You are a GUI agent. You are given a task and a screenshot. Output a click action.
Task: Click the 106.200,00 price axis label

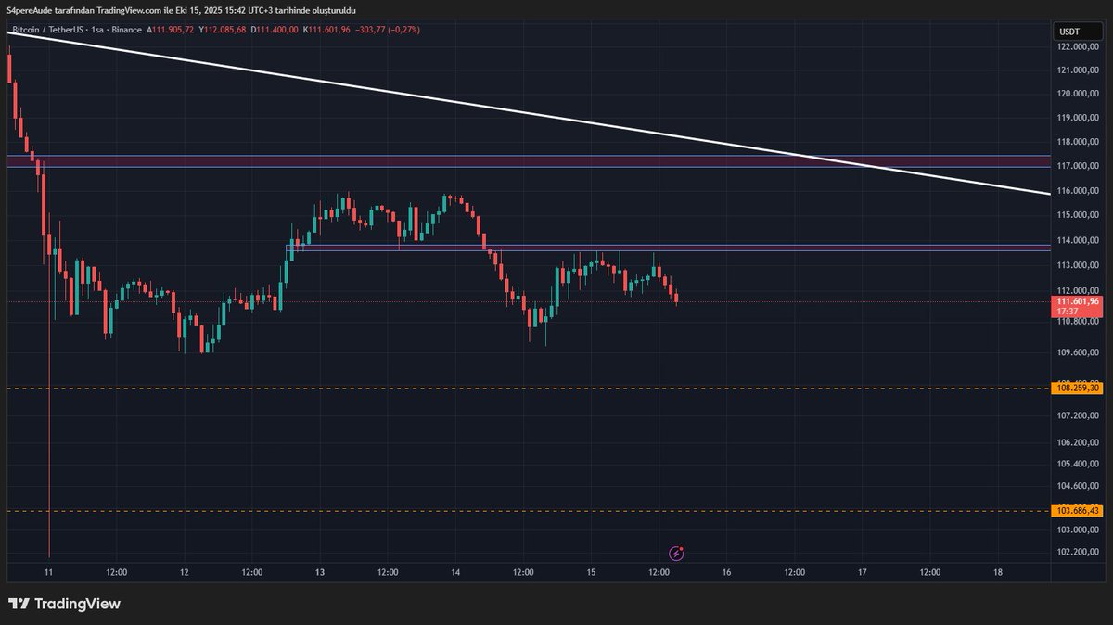pos(1078,442)
